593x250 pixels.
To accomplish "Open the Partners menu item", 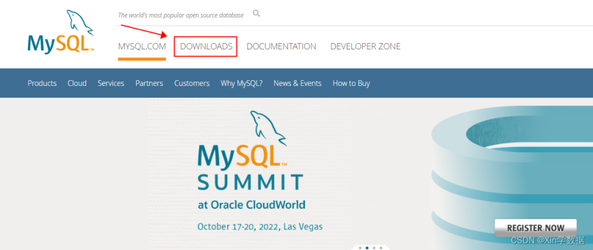I will coord(149,83).
